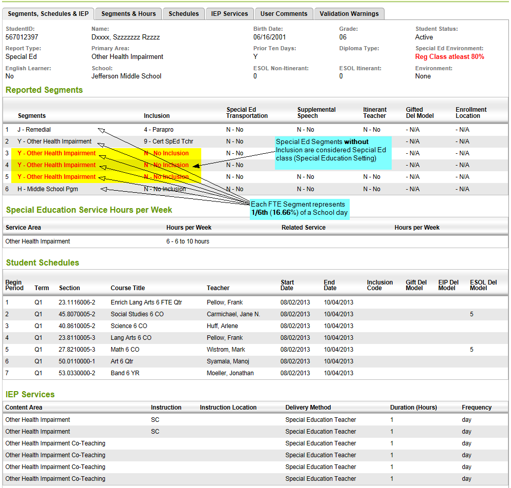This screenshot has height=488, width=511.
Task: Click the Course Title column header
Action: [x=128, y=288]
